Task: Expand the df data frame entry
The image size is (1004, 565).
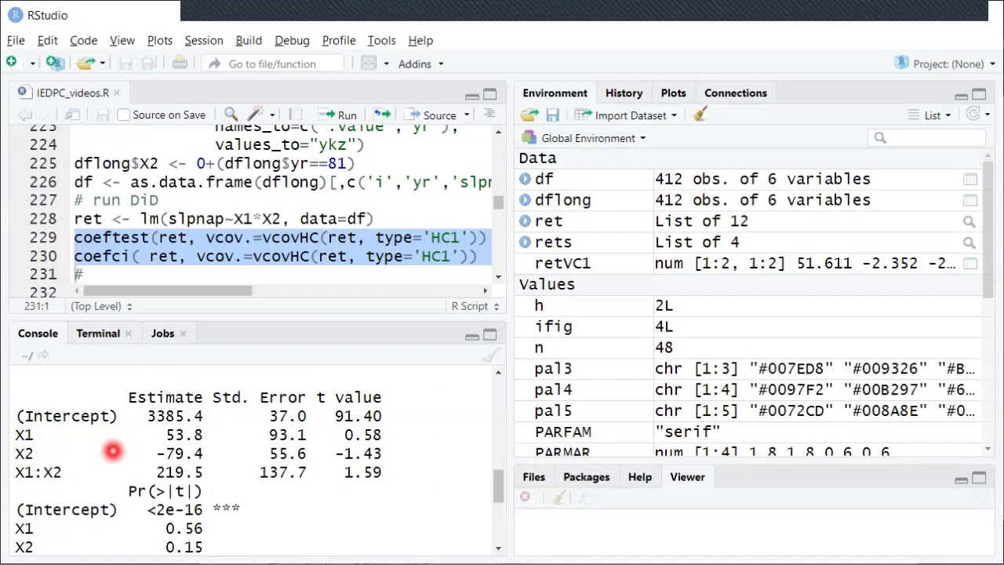Action: point(525,179)
